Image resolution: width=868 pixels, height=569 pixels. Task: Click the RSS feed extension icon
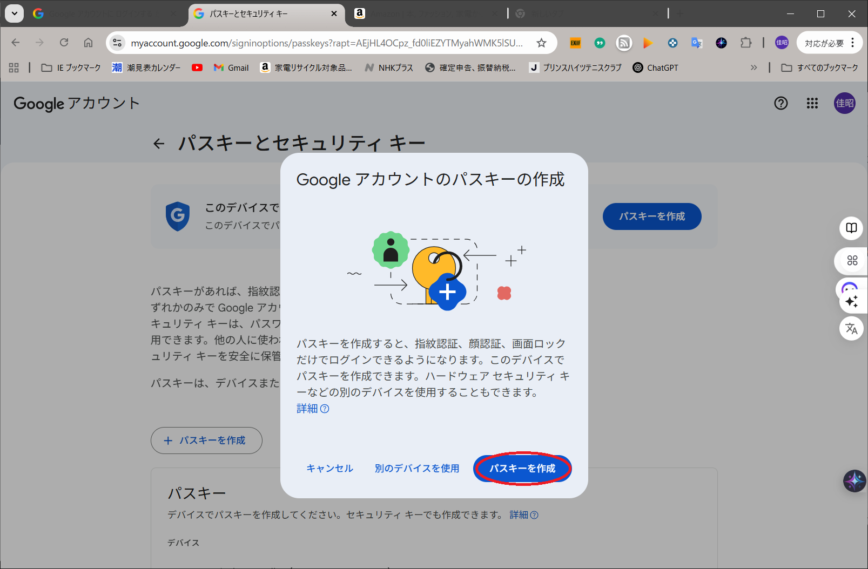pos(624,43)
